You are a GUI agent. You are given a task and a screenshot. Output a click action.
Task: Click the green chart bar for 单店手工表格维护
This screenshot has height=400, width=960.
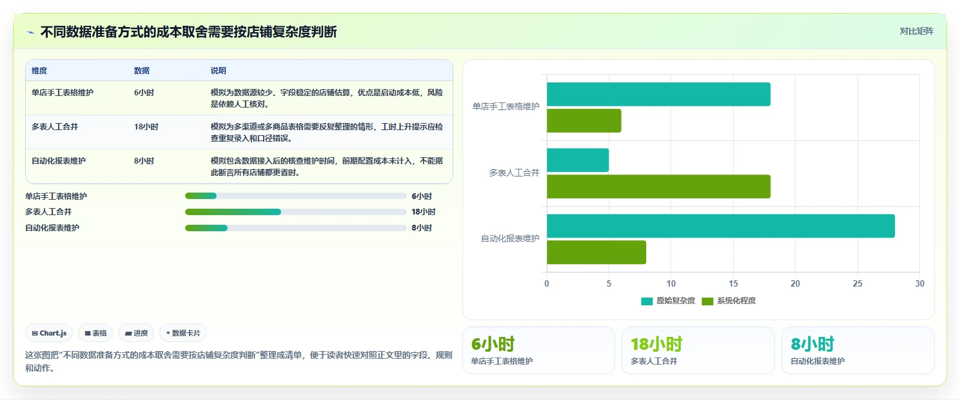click(584, 120)
